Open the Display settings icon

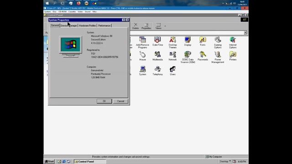pos(188,41)
